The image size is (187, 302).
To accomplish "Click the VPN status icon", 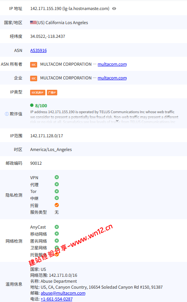I will pyautogui.click(x=57, y=177).
